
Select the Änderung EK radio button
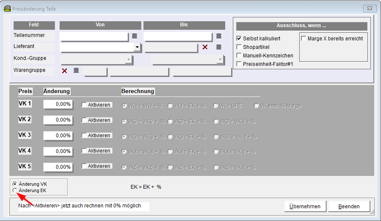15,190
